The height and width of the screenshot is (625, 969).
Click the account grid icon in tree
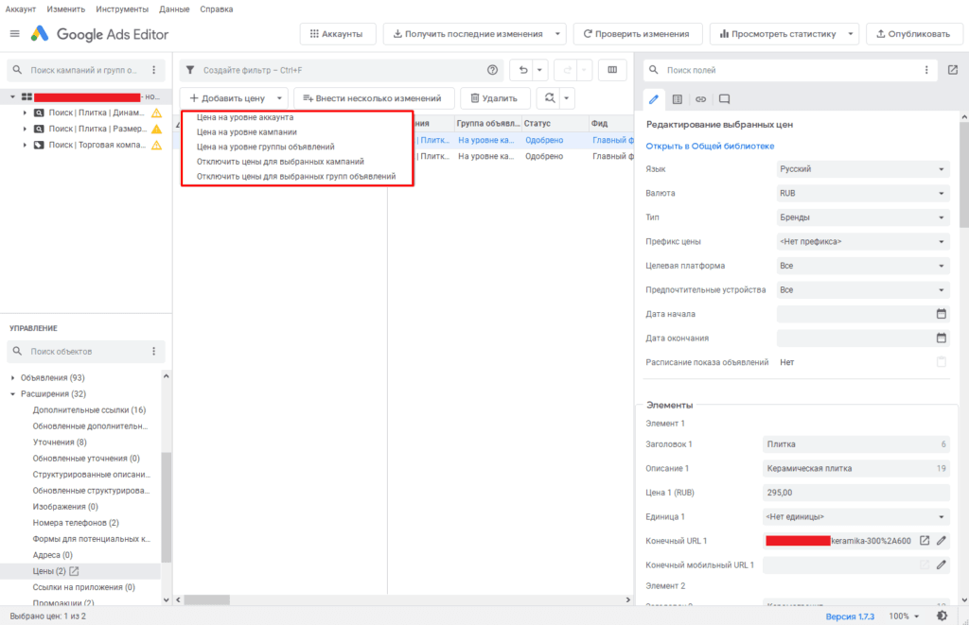click(x=26, y=97)
